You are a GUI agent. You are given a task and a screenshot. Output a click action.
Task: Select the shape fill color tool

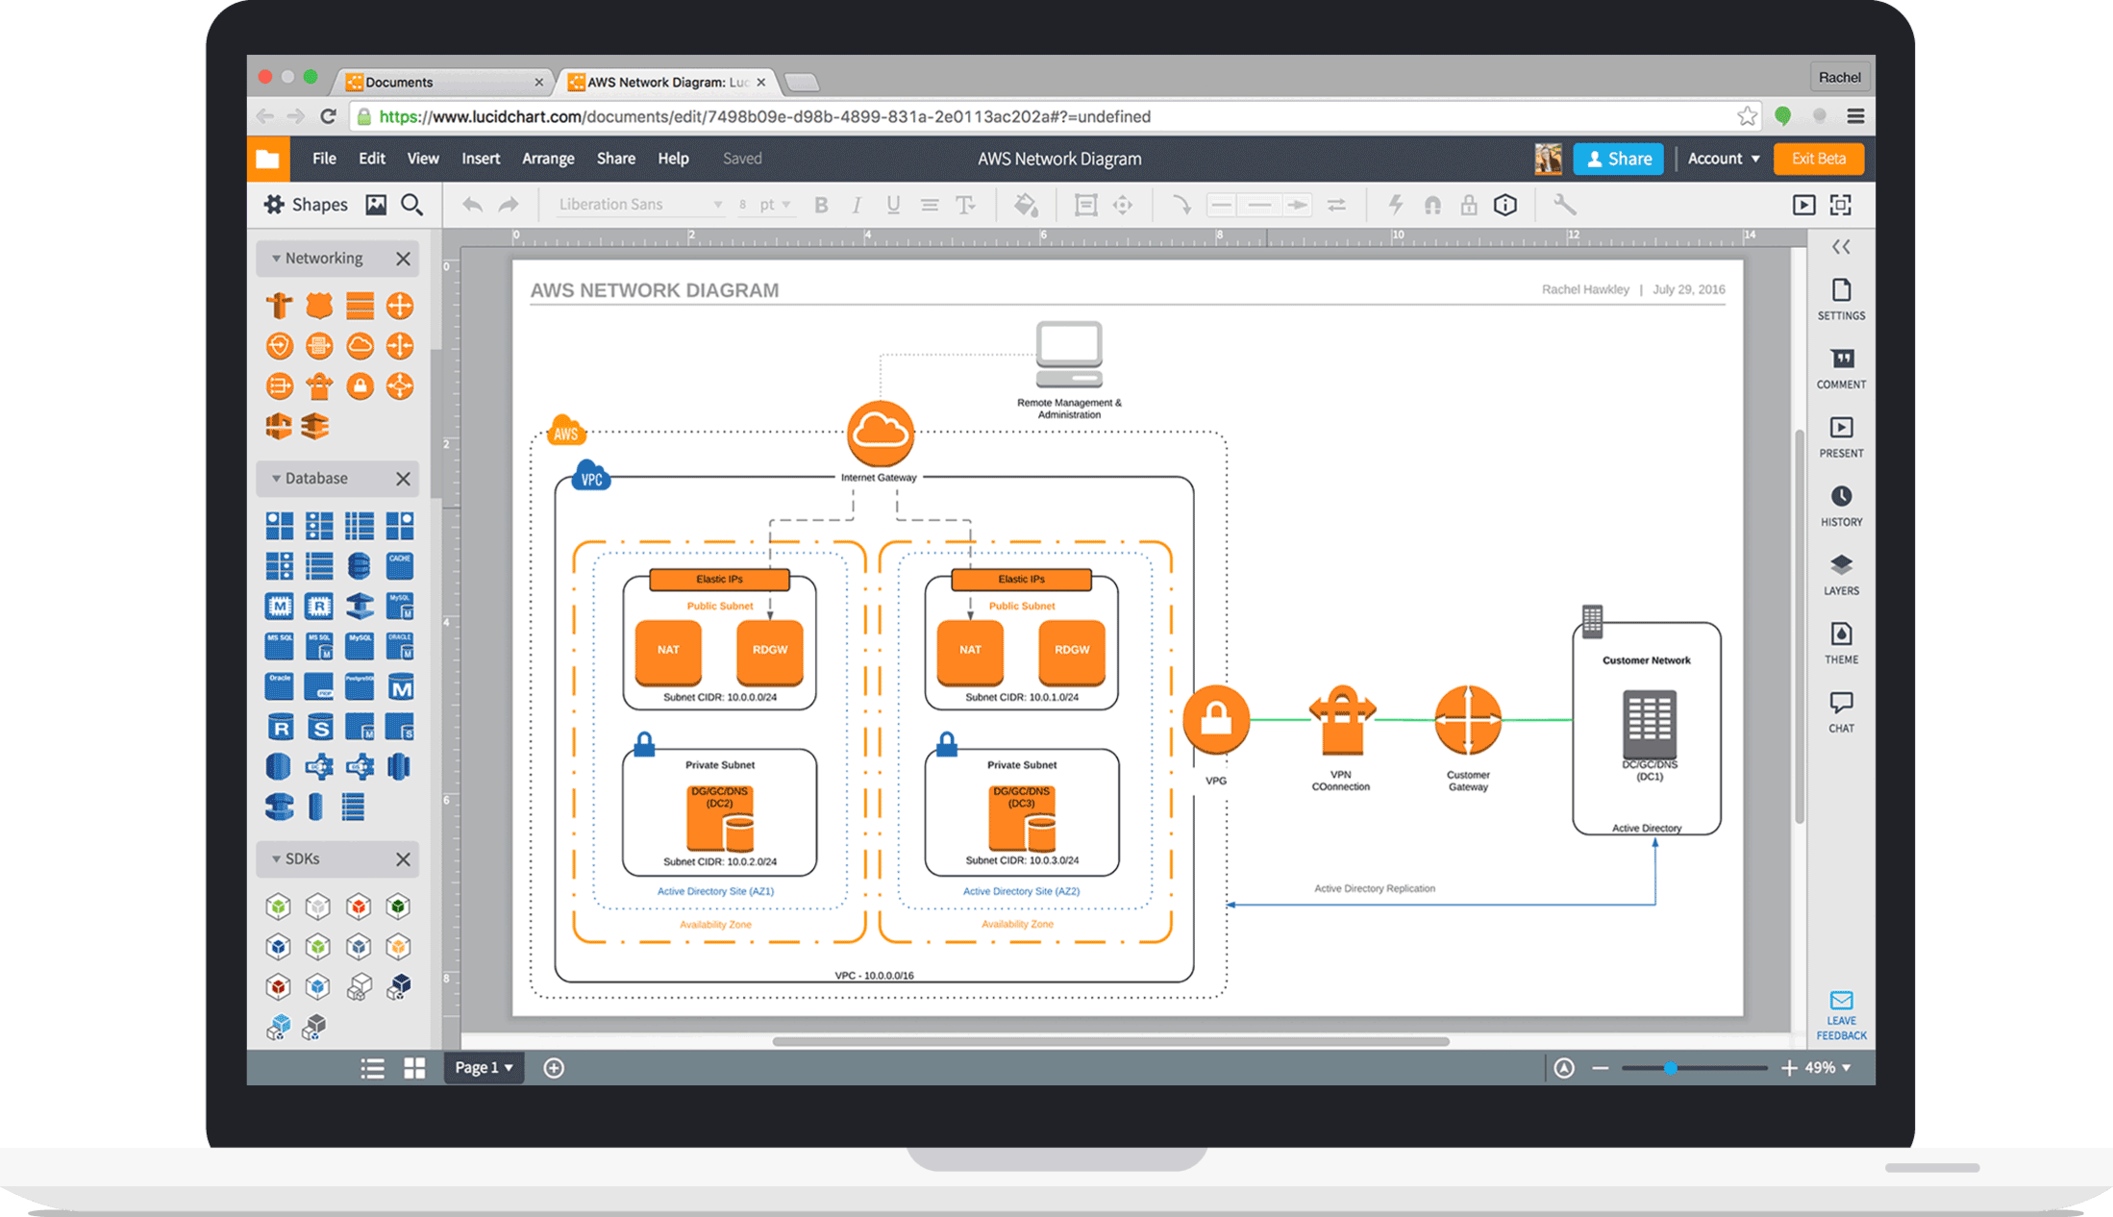(1025, 204)
